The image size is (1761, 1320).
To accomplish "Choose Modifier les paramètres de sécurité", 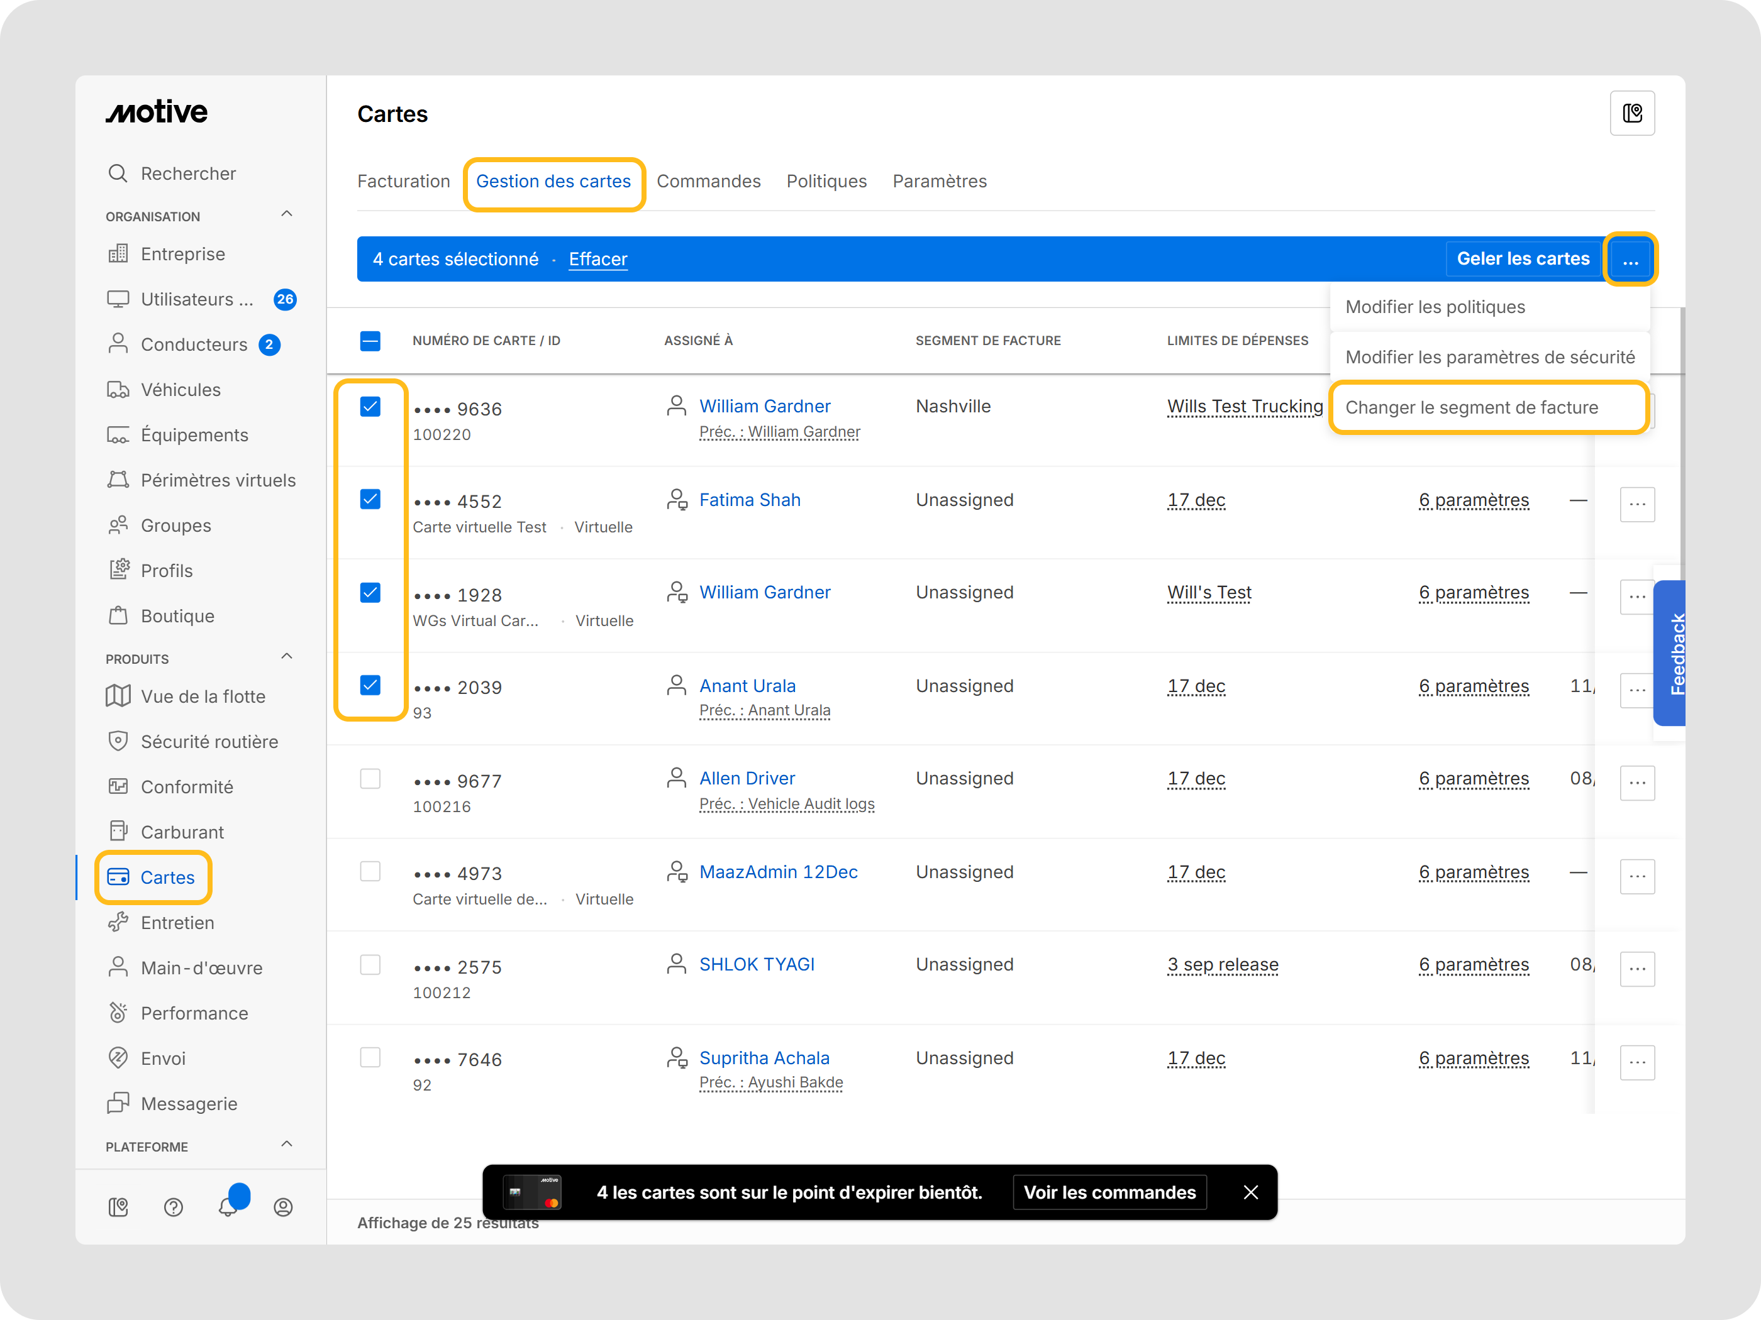I will 1489,357.
